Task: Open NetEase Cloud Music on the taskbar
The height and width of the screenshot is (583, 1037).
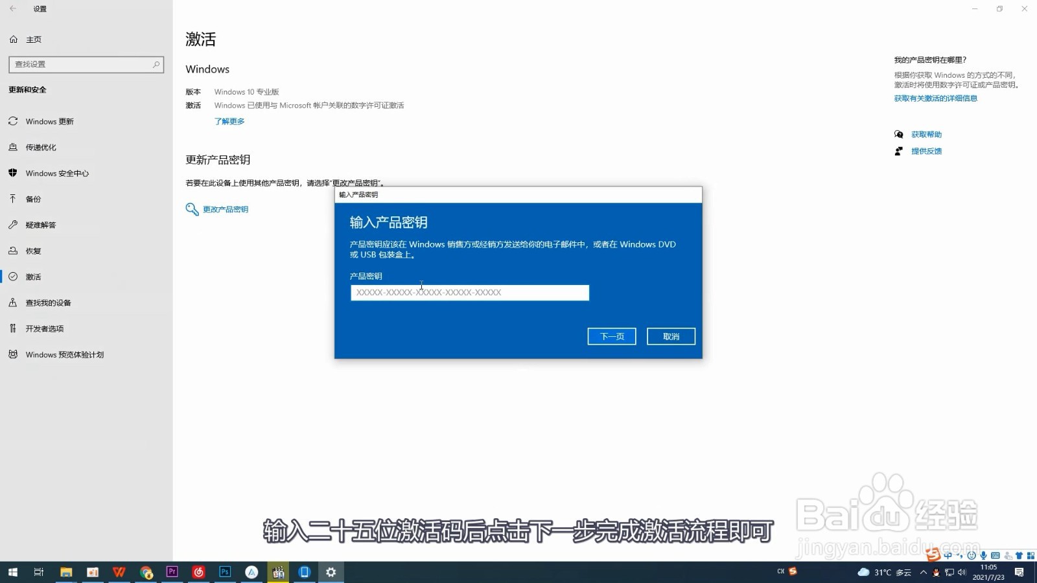Action: pos(199,572)
